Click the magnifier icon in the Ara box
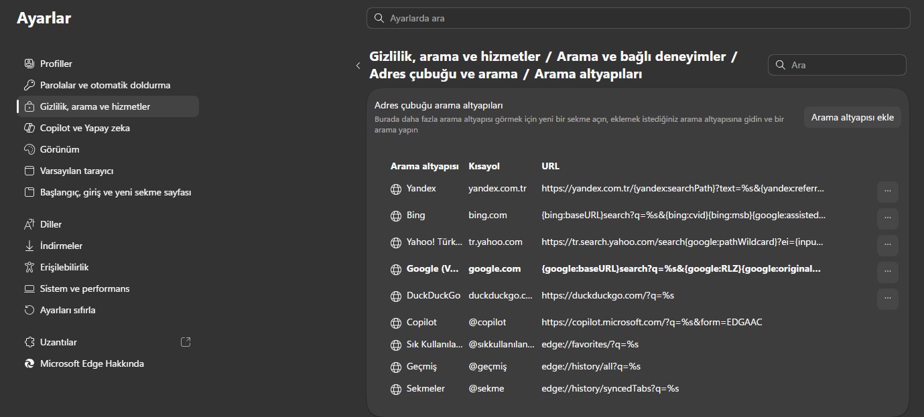This screenshot has height=417, width=924. pyautogui.click(x=780, y=65)
